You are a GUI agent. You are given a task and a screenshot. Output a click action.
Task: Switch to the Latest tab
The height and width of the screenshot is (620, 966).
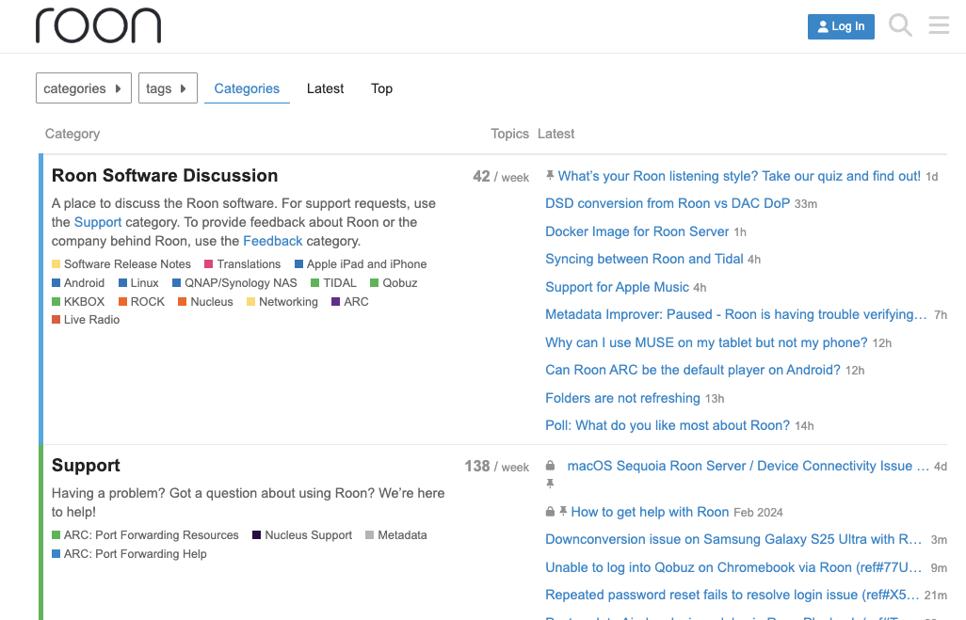pyautogui.click(x=325, y=88)
